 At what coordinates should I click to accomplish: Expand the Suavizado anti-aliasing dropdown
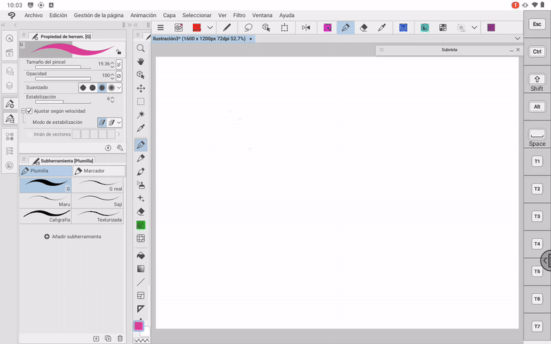coord(119,88)
